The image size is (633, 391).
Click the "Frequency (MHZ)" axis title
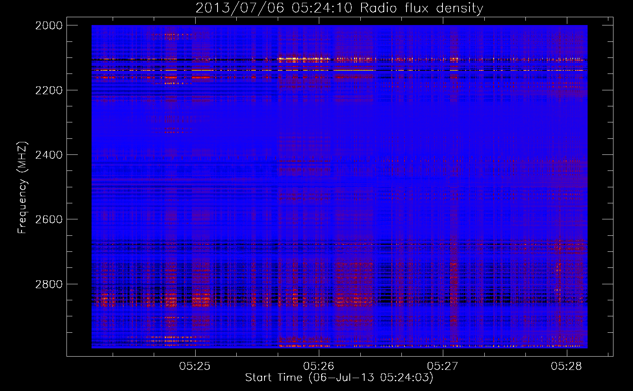pyautogui.click(x=23, y=188)
